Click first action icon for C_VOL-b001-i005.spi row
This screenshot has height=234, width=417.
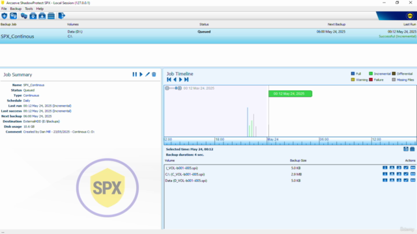[385, 174]
